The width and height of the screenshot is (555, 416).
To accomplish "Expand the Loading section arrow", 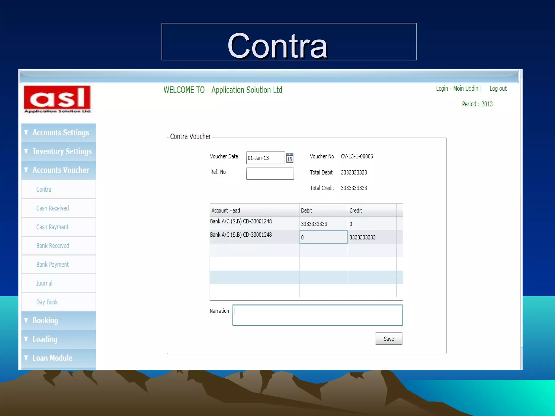I will [26, 339].
